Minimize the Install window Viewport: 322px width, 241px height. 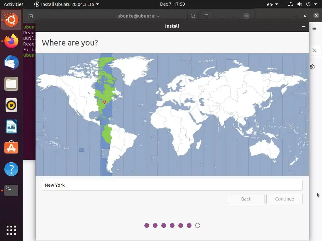pyautogui.click(x=303, y=26)
